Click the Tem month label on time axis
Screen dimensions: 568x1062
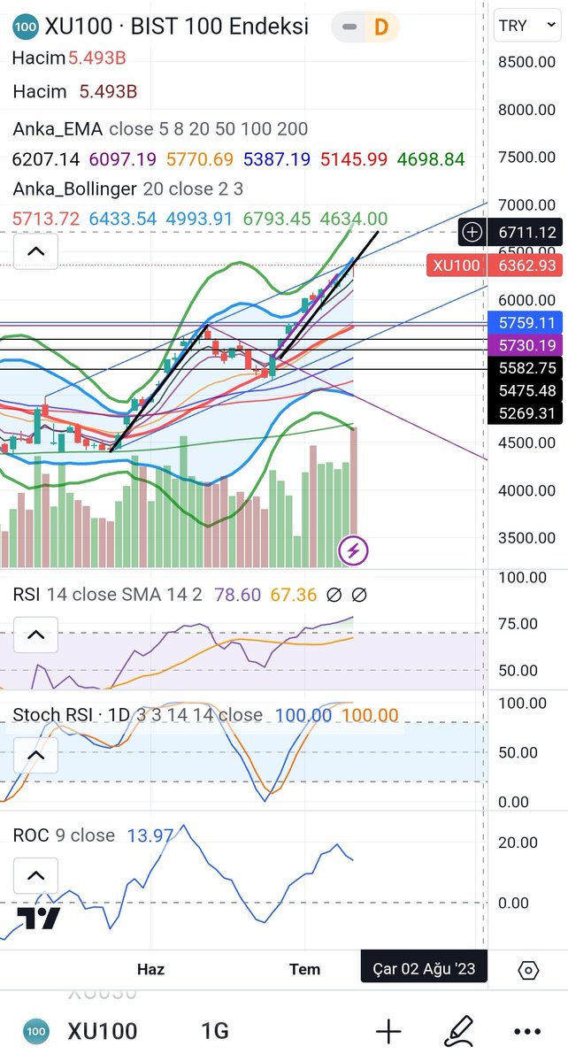tap(305, 969)
